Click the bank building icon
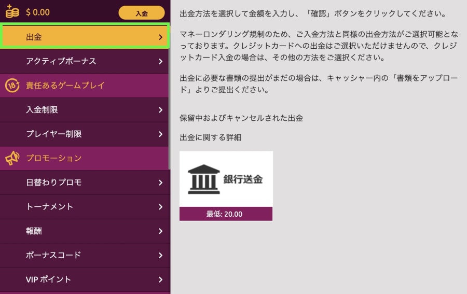 (204, 179)
